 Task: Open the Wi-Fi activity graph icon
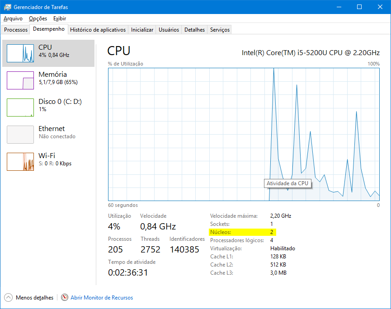point(20,162)
